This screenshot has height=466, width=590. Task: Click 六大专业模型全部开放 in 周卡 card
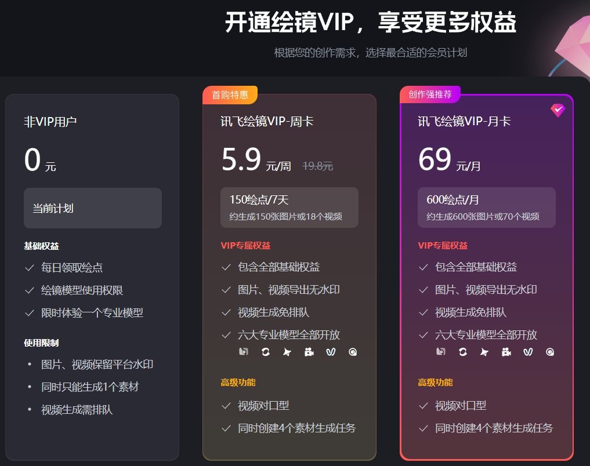coord(288,334)
